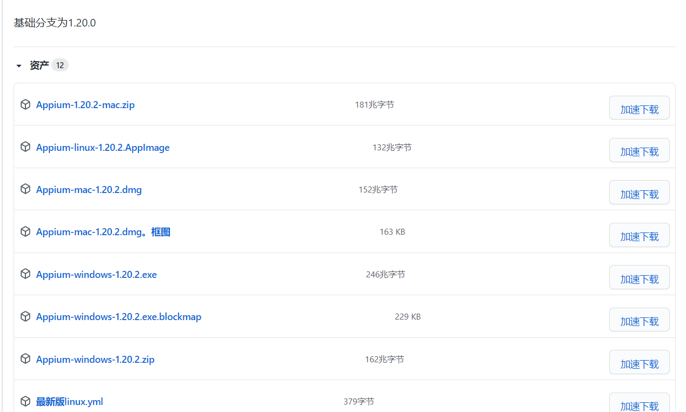Click 加速下载 for Appium-windows-1.20.2.exe
This screenshot has width=686, height=412.
(639, 277)
